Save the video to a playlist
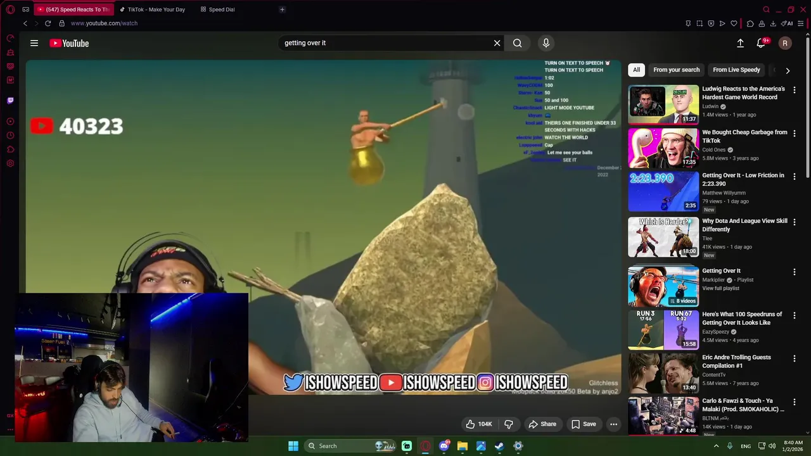811x456 pixels. click(x=584, y=424)
